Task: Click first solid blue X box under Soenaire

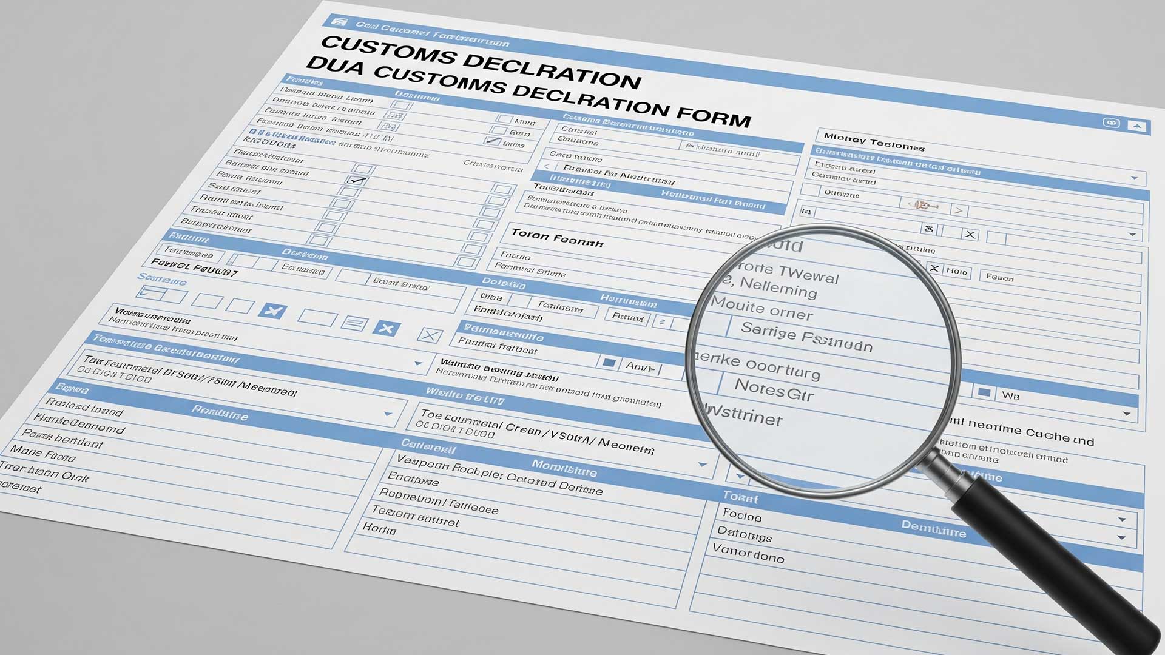Action: [x=272, y=311]
